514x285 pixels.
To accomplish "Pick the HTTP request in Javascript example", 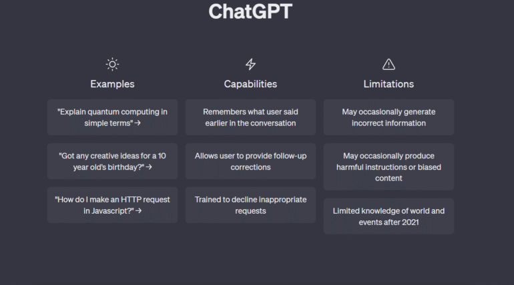I will point(112,205).
